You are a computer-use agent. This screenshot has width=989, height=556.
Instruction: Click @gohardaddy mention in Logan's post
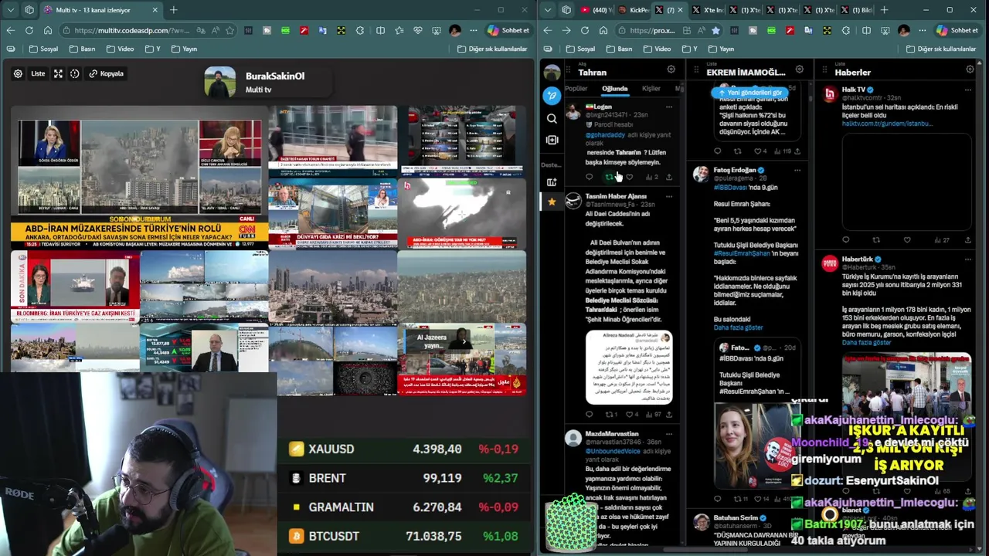tap(605, 134)
